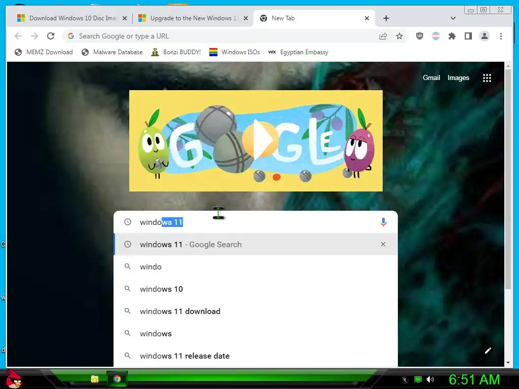Choose the 'windo' suggestion
519x389 pixels.
[x=255, y=266]
